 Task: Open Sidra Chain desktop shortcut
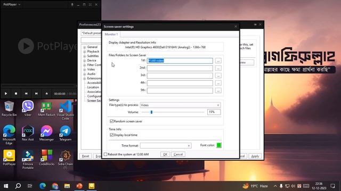pyautogui.click(x=65, y=159)
